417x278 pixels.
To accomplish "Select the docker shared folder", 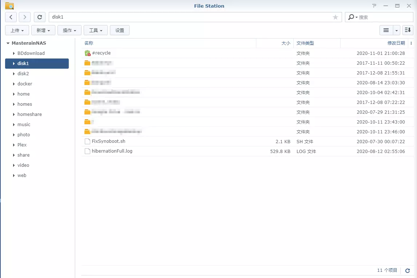I will [x=25, y=84].
